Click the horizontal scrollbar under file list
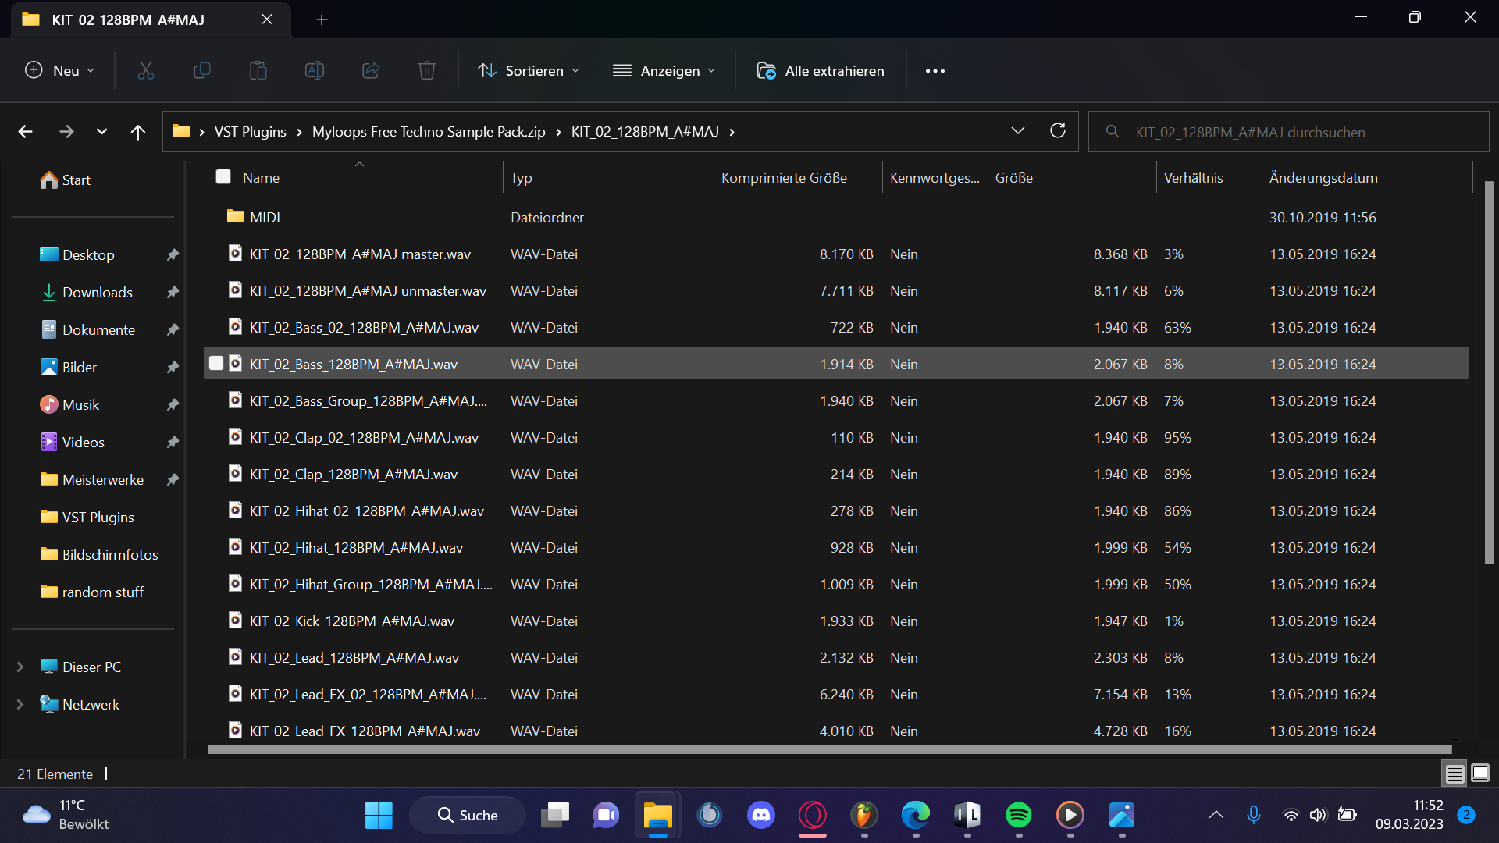 pos(828,750)
